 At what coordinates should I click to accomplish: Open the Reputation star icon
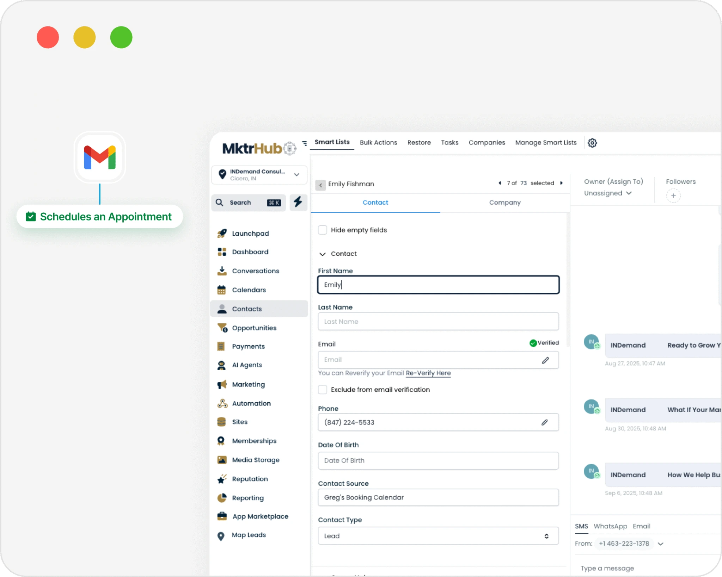pos(222,479)
